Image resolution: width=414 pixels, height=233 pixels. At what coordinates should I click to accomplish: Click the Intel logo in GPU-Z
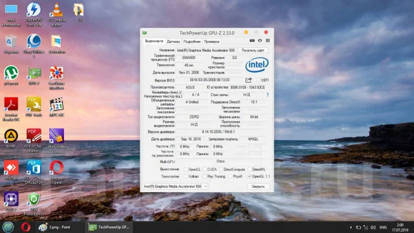click(257, 65)
